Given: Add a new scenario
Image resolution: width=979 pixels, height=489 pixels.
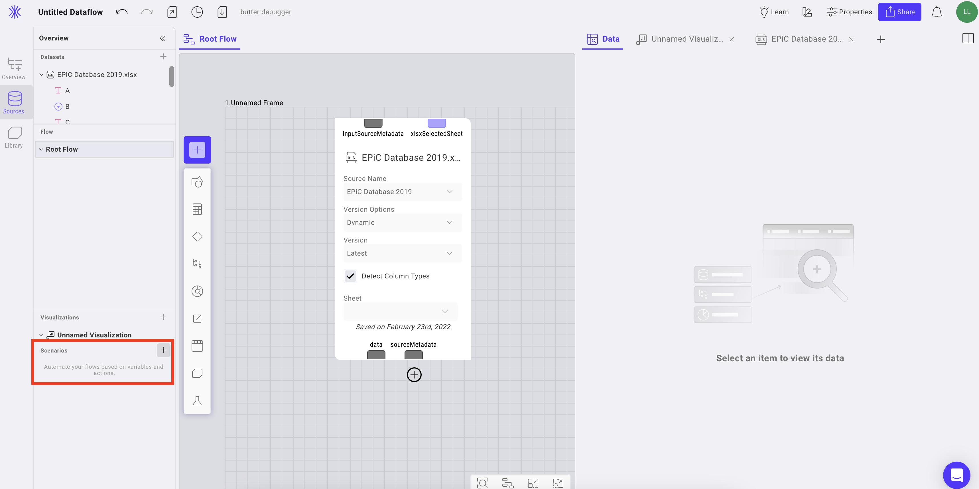Looking at the screenshot, I should [163, 350].
